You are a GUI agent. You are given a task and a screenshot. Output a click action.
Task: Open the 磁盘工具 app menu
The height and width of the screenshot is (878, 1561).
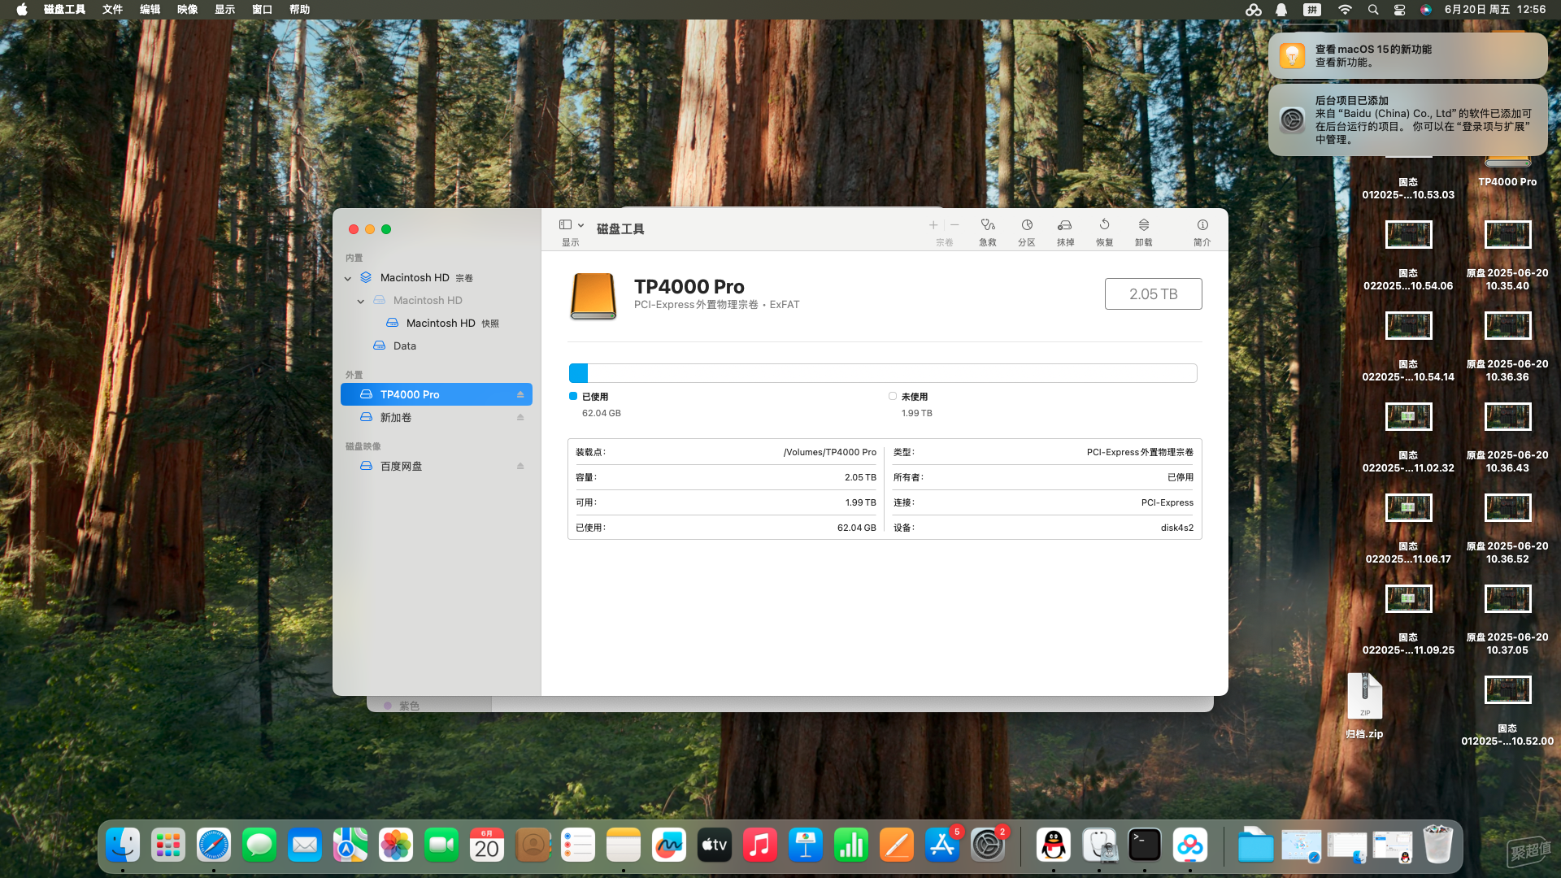click(64, 10)
